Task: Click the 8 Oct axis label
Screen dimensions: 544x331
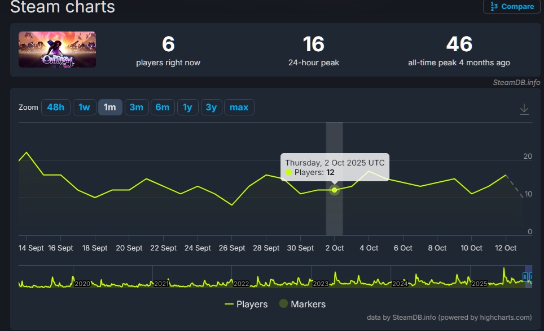Action: pos(437,248)
